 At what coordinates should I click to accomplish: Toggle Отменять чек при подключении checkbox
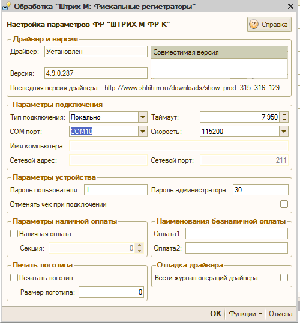point(284,204)
